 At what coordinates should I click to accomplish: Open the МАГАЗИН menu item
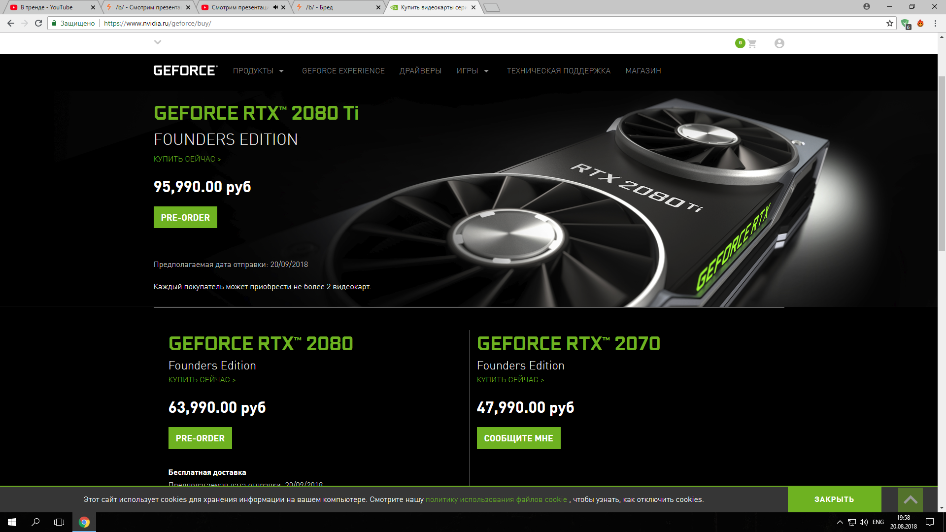643,71
